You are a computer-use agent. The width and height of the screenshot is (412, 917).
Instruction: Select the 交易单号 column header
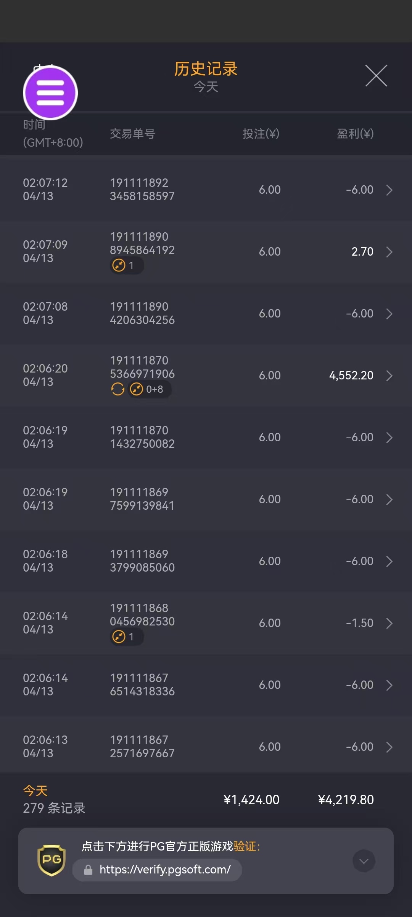click(x=132, y=134)
